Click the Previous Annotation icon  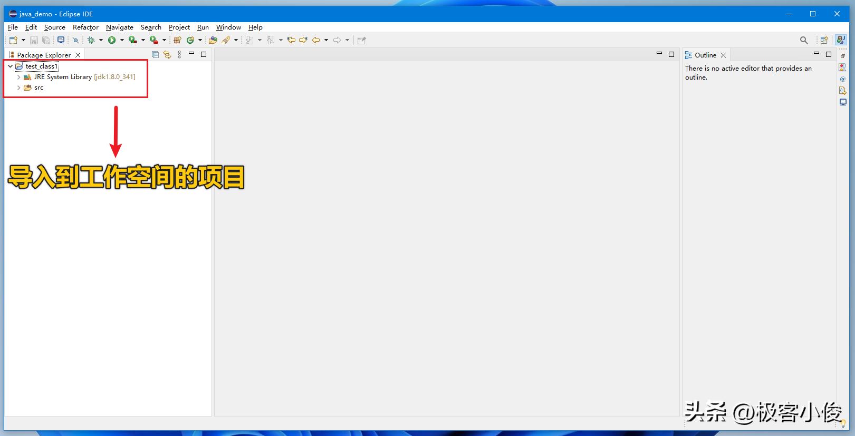coord(271,40)
